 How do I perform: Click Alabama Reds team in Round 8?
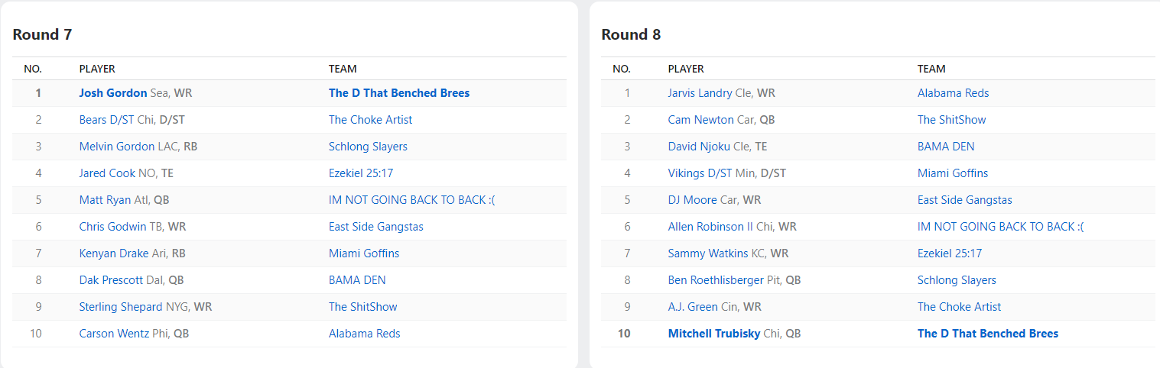pyautogui.click(x=953, y=93)
